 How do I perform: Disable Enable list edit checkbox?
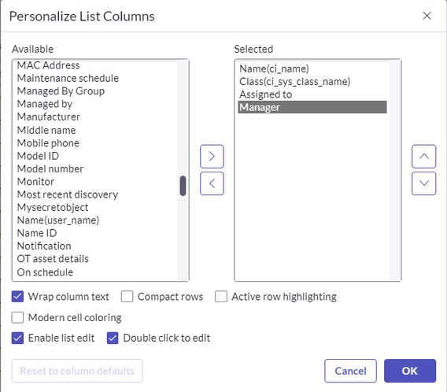(x=17, y=338)
